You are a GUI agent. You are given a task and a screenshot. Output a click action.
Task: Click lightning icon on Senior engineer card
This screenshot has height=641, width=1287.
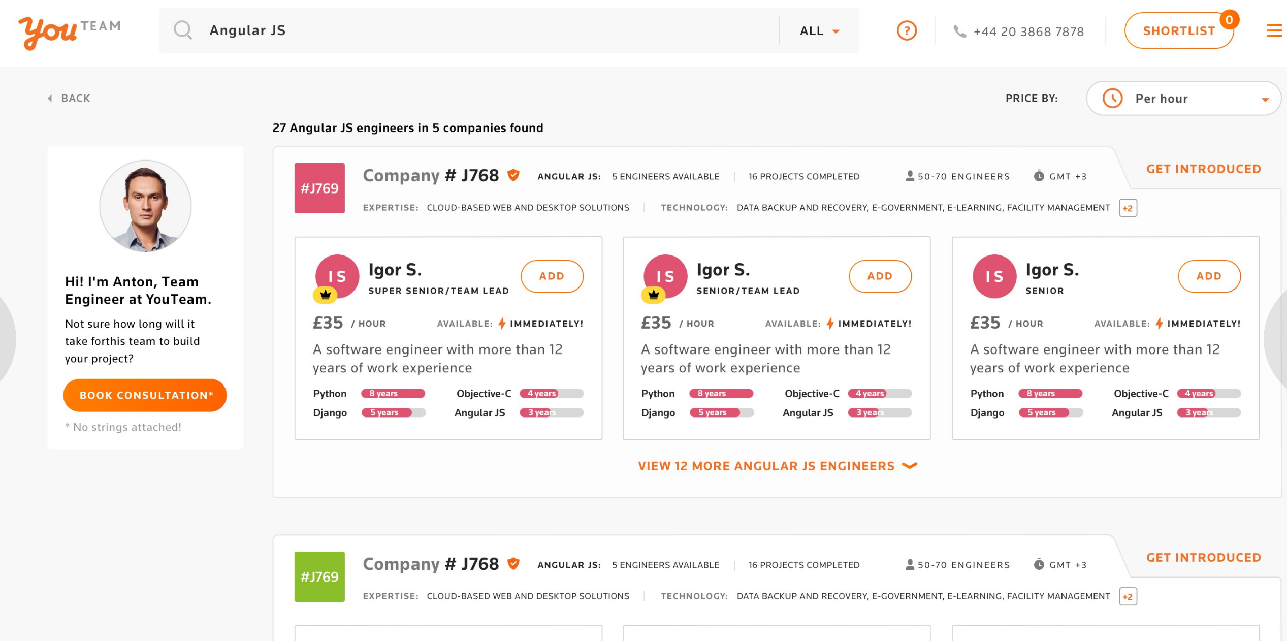pyautogui.click(x=1159, y=324)
